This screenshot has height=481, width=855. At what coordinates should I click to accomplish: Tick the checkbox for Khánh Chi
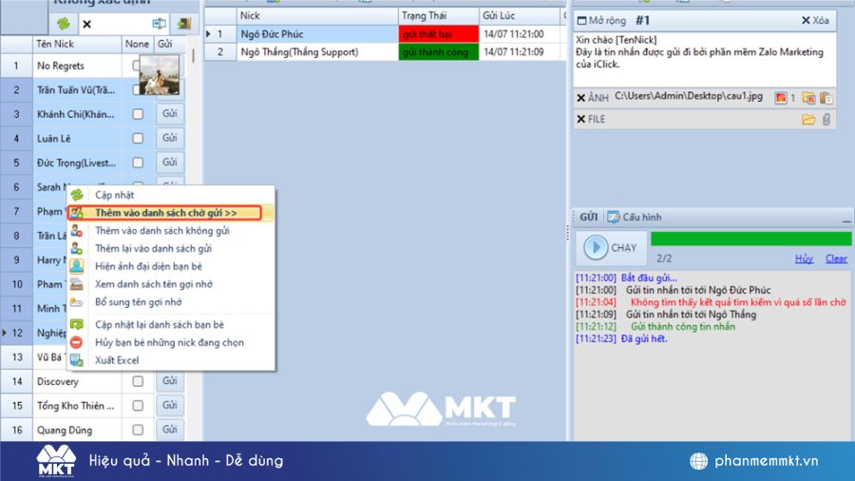click(138, 114)
